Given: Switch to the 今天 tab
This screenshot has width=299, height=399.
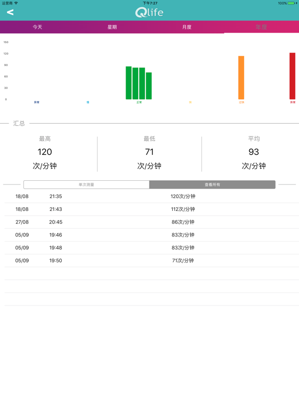Looking at the screenshot, I should coord(37,27).
